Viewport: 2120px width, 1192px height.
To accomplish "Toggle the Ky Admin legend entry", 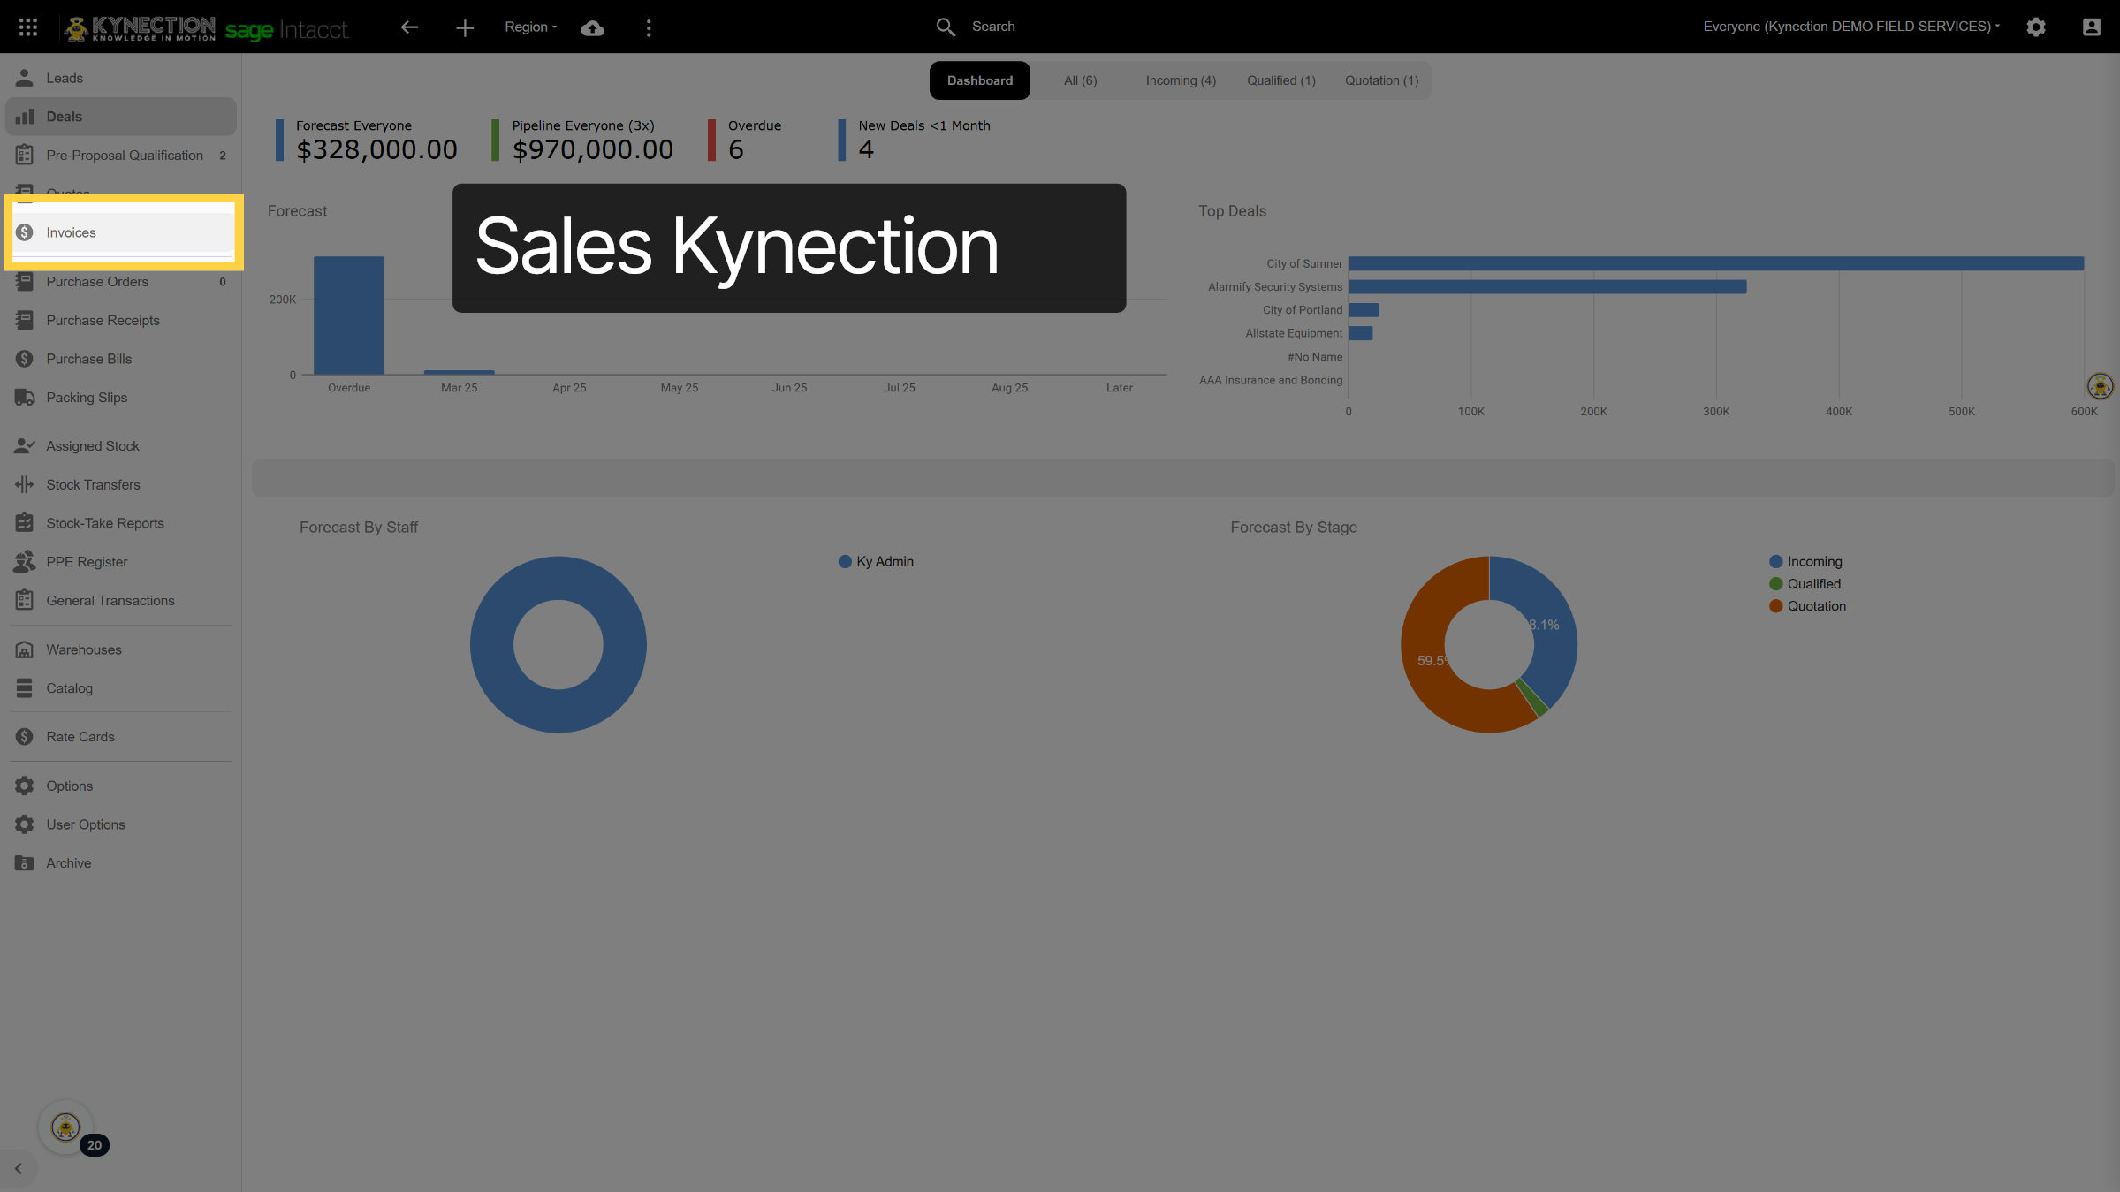I will [876, 562].
